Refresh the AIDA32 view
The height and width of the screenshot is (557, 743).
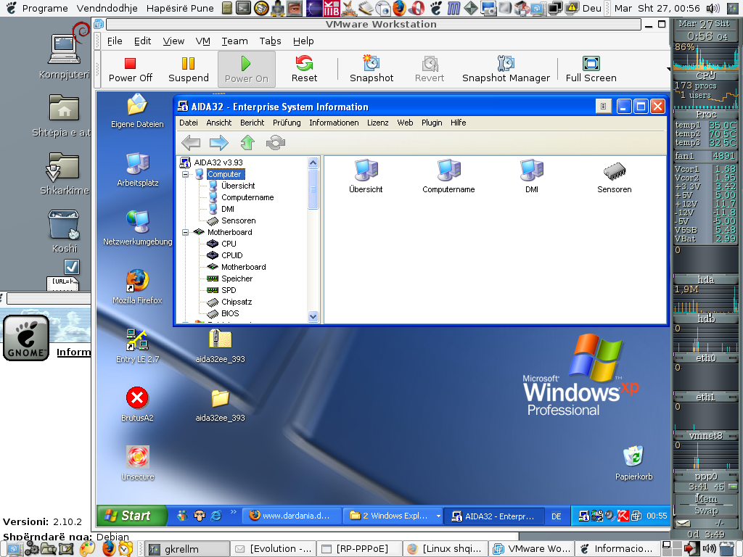point(275,143)
